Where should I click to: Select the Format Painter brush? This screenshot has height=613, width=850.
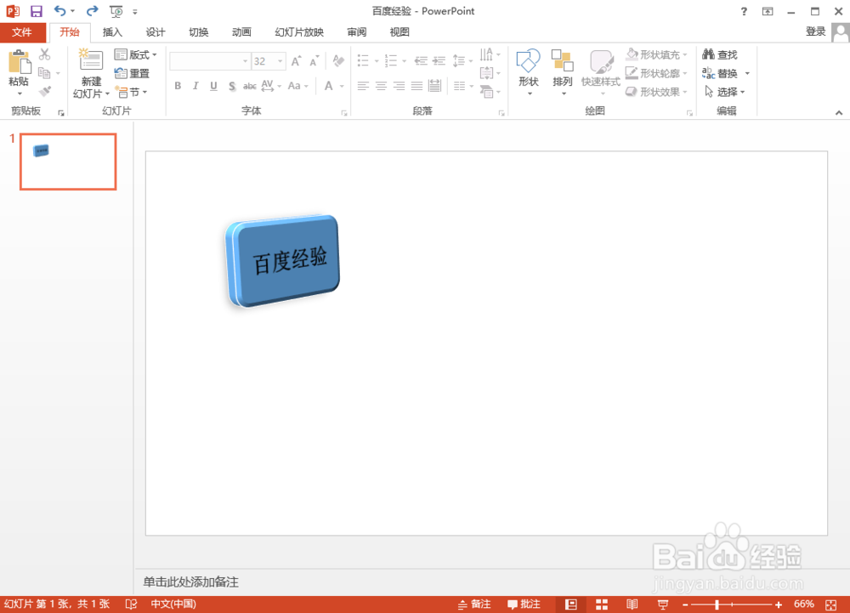click(44, 91)
